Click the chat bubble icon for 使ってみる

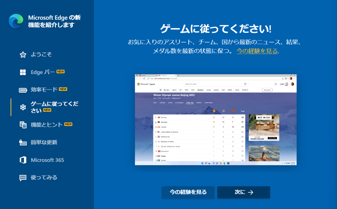(23, 178)
